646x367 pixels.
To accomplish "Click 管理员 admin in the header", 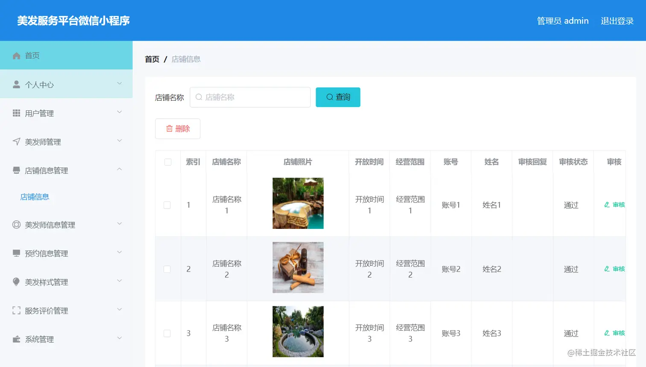I will click(563, 21).
